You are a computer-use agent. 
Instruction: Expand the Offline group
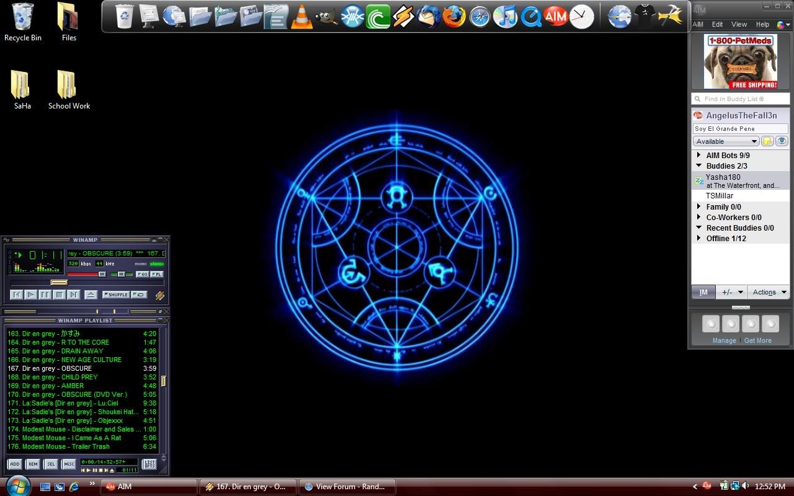point(699,239)
